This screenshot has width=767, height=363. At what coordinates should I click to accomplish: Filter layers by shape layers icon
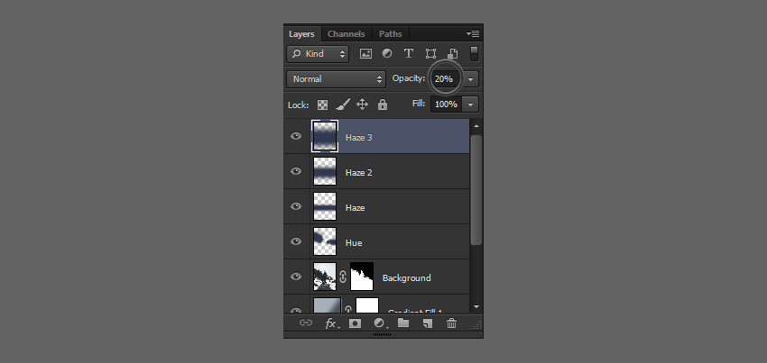(430, 54)
